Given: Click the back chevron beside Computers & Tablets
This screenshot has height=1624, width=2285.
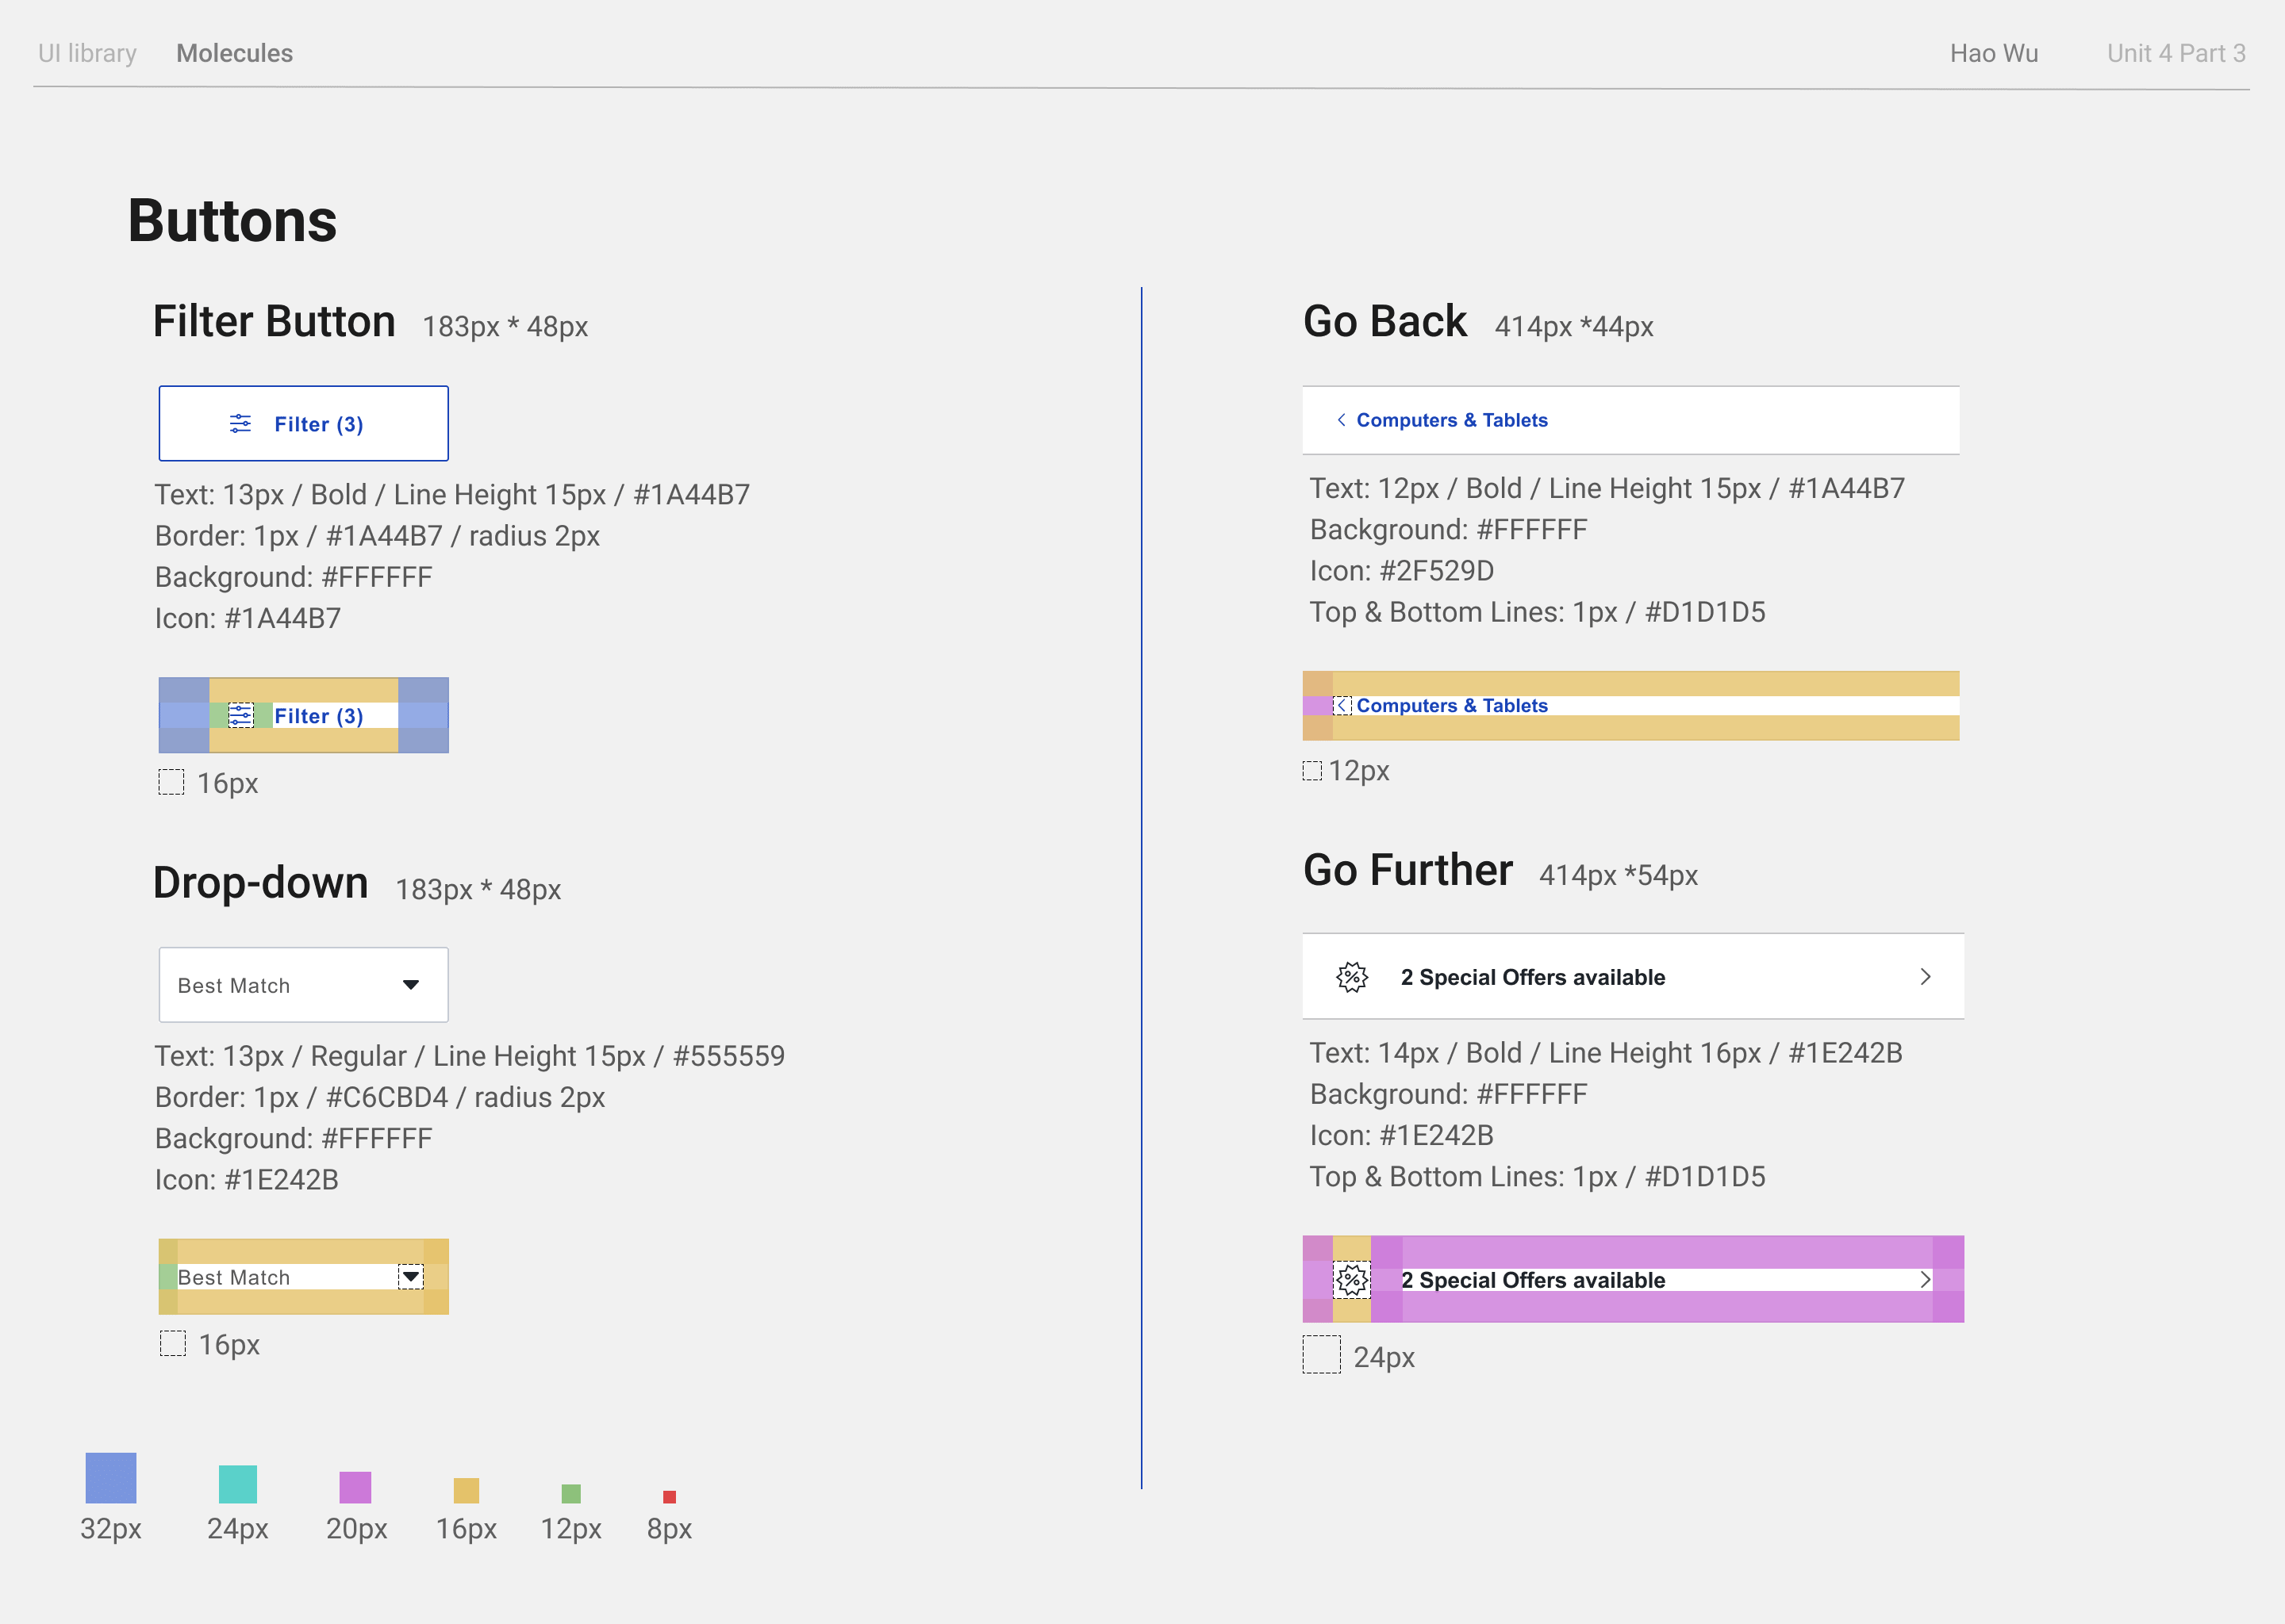Looking at the screenshot, I should pyautogui.click(x=1341, y=420).
